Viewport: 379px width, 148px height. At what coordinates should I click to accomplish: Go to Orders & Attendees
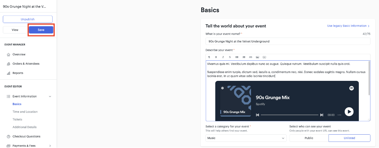[x=26, y=64]
